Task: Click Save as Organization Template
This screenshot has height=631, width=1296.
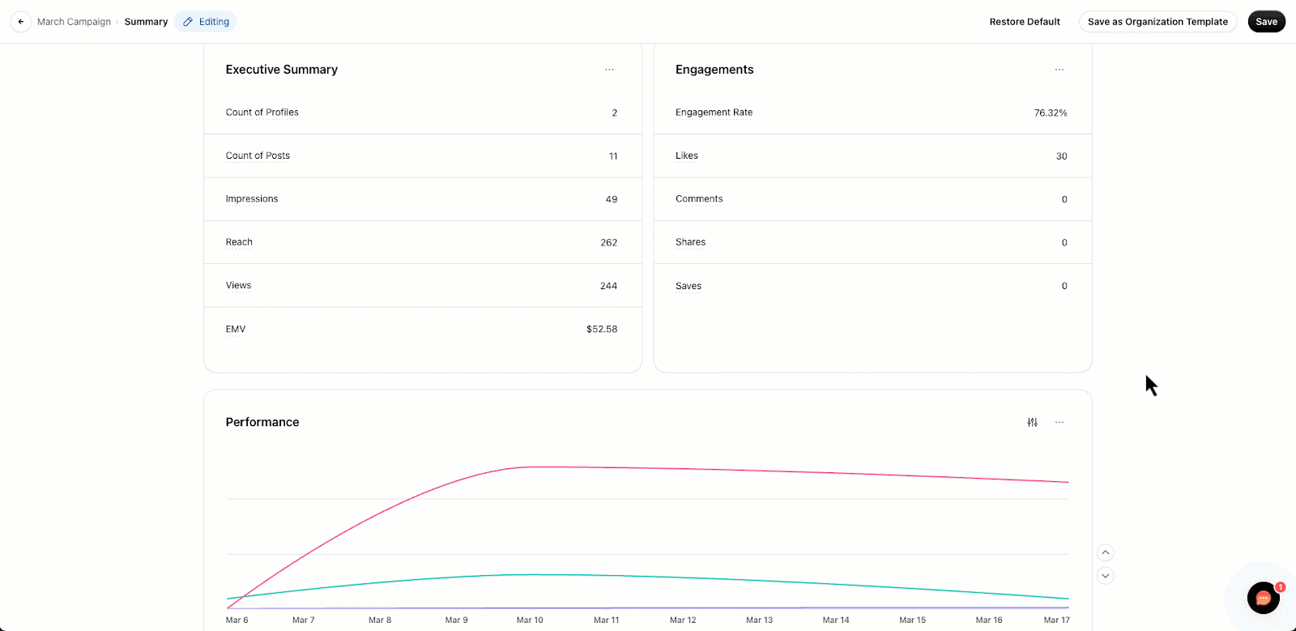Action: click(x=1157, y=22)
